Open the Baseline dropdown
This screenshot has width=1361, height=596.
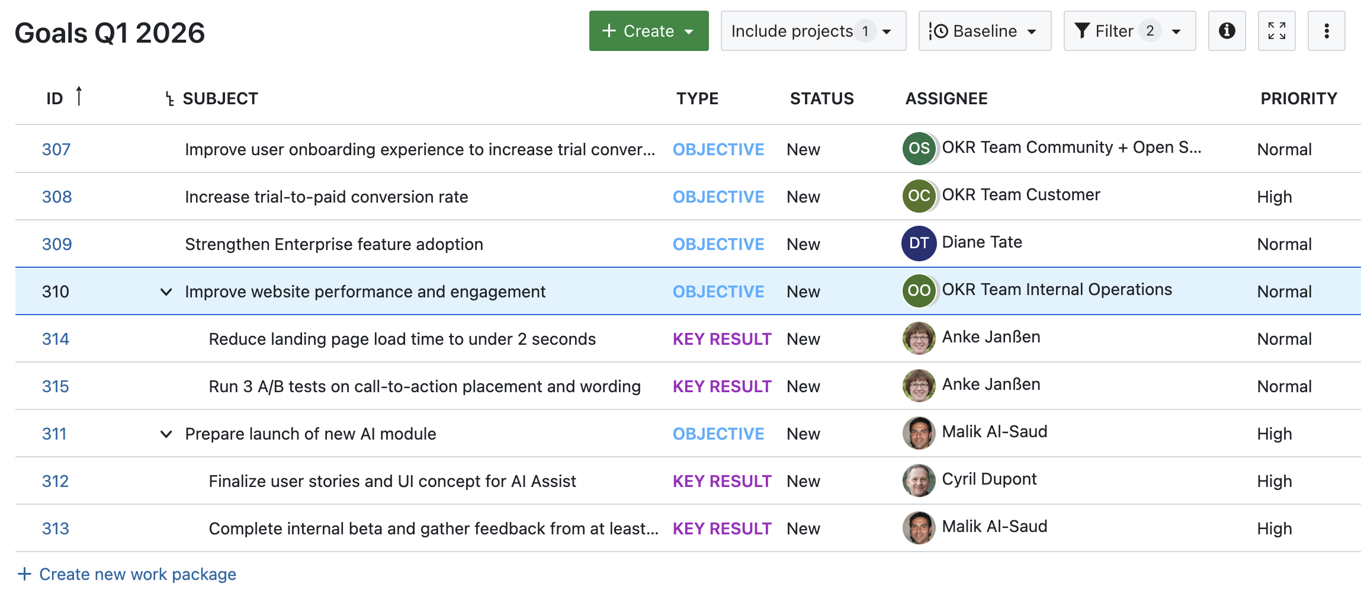click(1032, 31)
